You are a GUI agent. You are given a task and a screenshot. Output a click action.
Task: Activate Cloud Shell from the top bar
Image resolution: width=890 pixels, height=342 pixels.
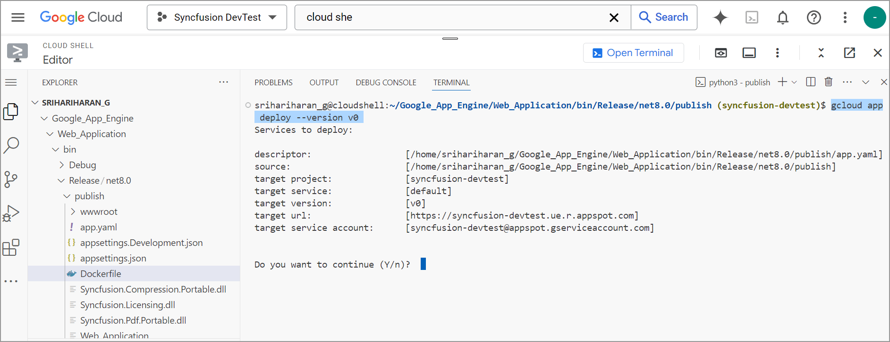coord(752,17)
